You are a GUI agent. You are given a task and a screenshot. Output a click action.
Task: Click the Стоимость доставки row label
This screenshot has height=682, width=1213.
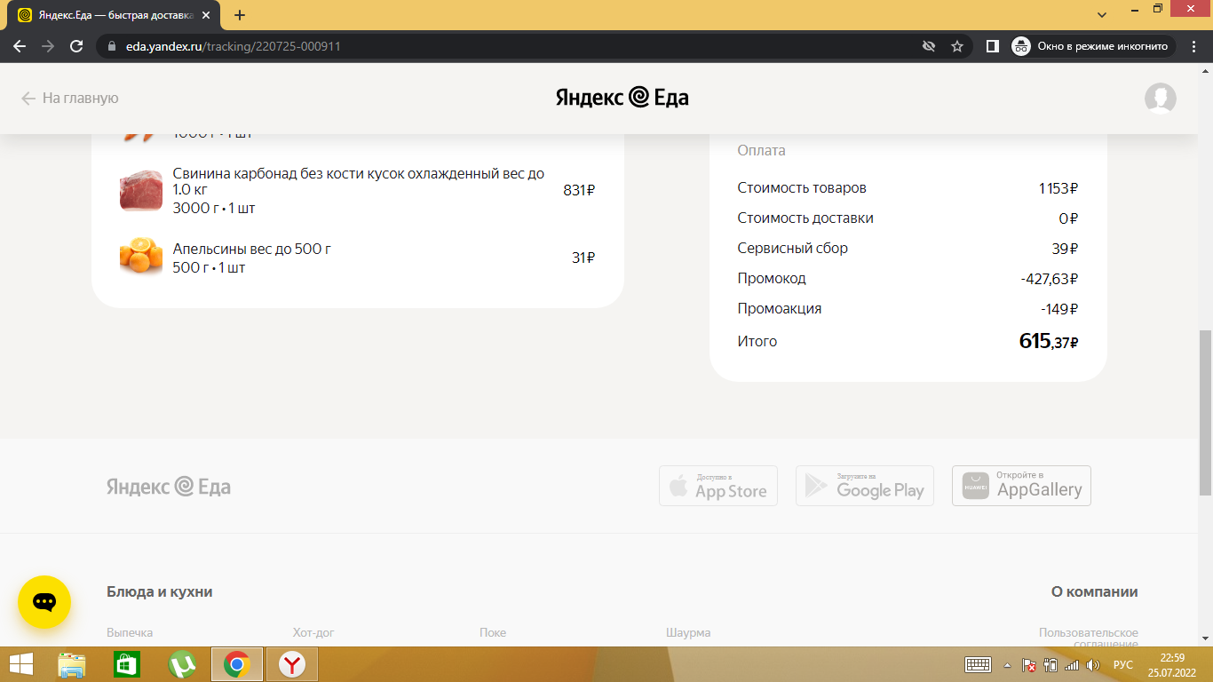click(x=805, y=218)
